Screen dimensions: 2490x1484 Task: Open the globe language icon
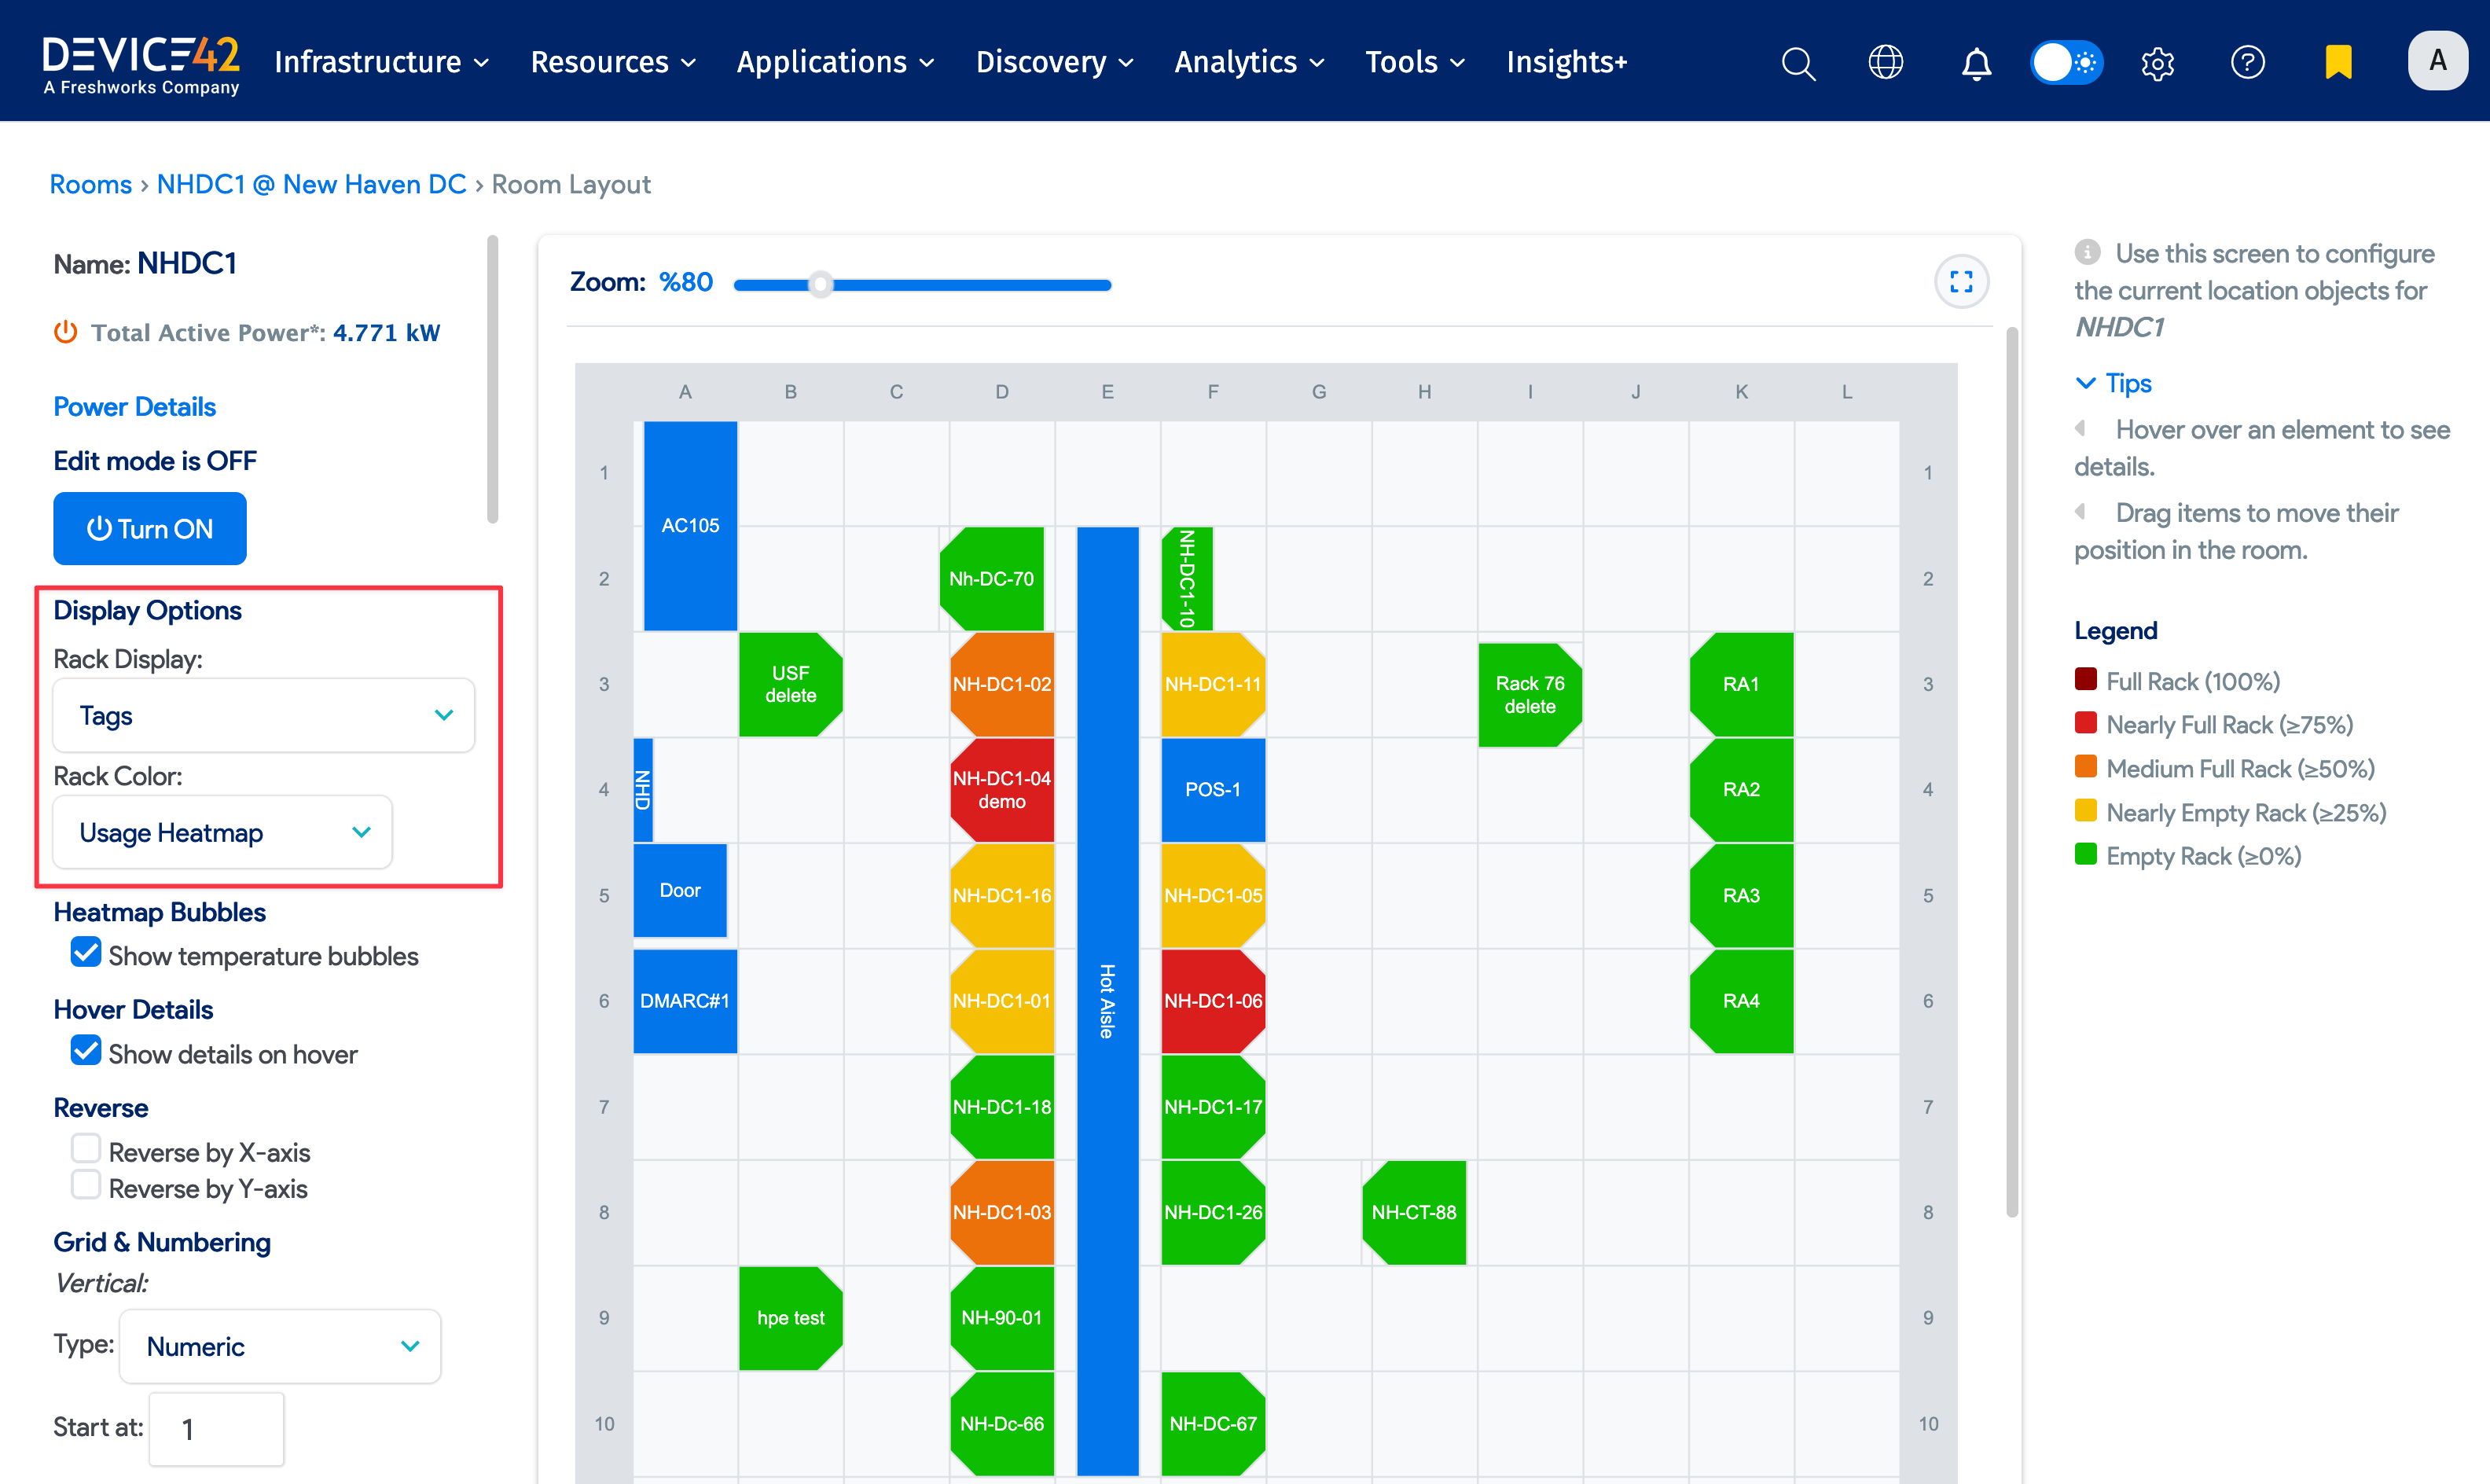[1885, 62]
